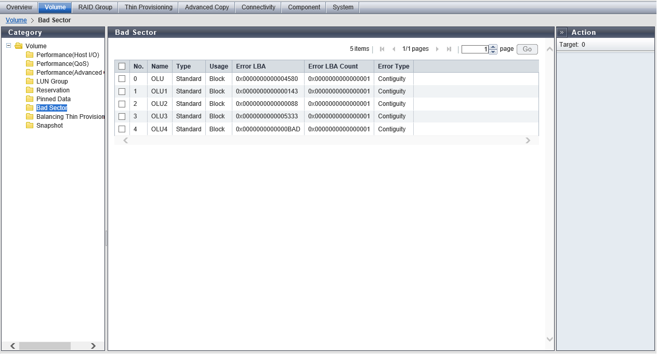Go to the first page icon

pyautogui.click(x=382, y=49)
